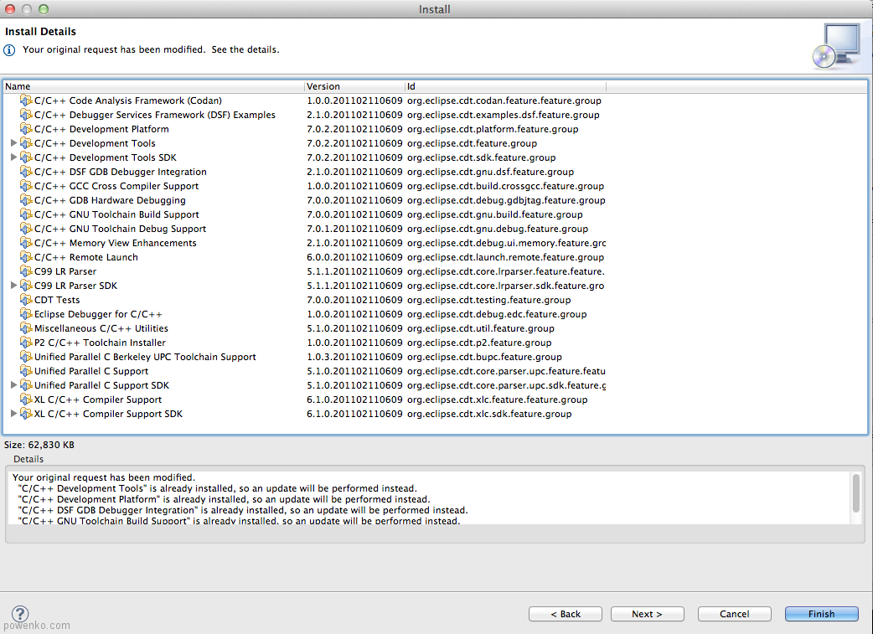873x634 pixels.
Task: Click id org.eclipse.cdt.testing.feature.group
Action: (x=488, y=300)
